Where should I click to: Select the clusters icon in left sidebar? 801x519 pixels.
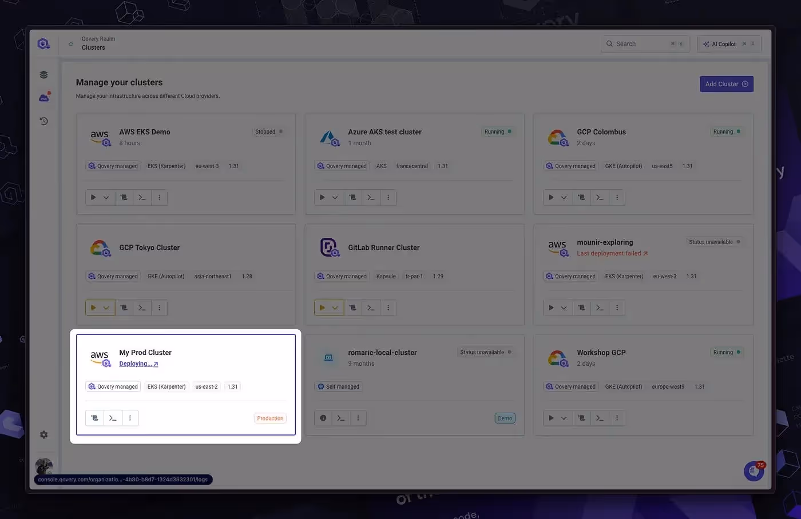[43, 97]
